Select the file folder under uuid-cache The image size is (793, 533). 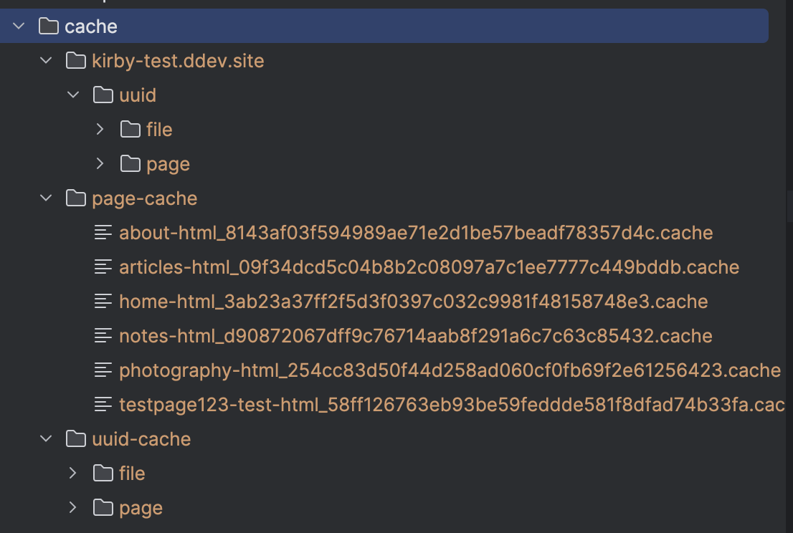132,474
